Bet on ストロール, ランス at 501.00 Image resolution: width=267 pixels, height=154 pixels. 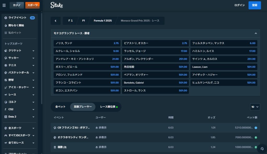pos(155,91)
